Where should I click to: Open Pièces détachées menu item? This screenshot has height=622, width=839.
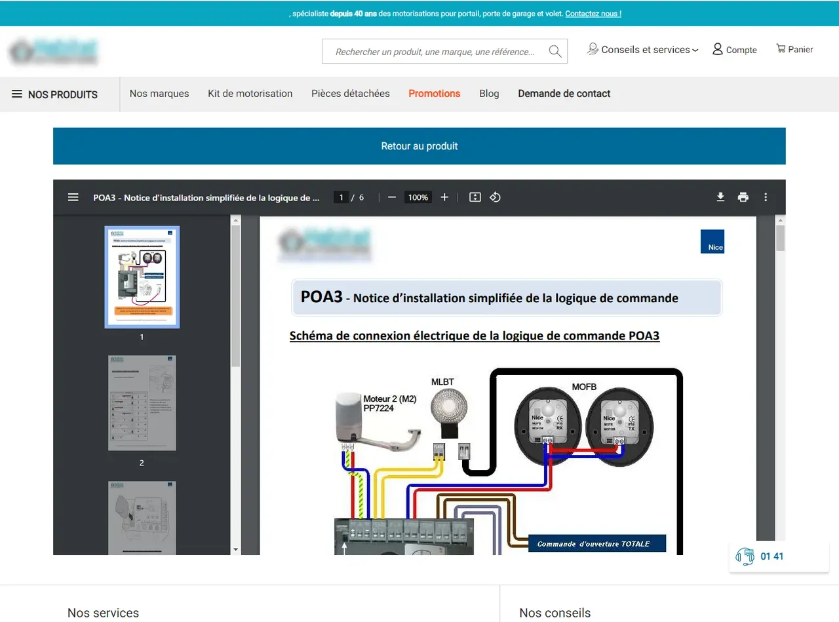click(351, 94)
